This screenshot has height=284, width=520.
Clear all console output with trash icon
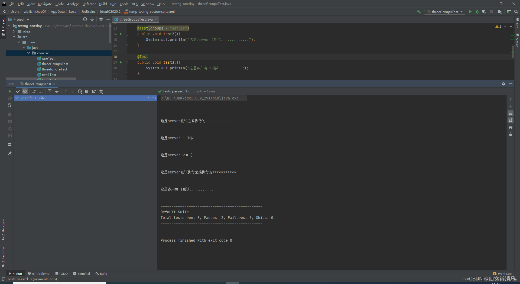[x=511, y=134]
